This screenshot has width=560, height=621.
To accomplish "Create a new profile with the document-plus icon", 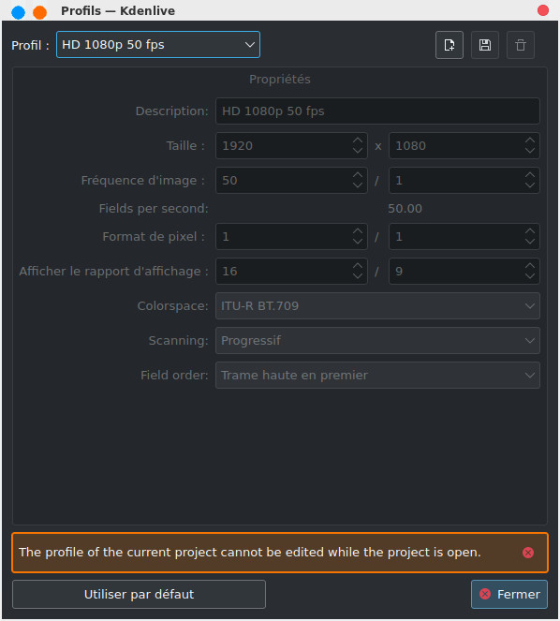I will click(449, 45).
